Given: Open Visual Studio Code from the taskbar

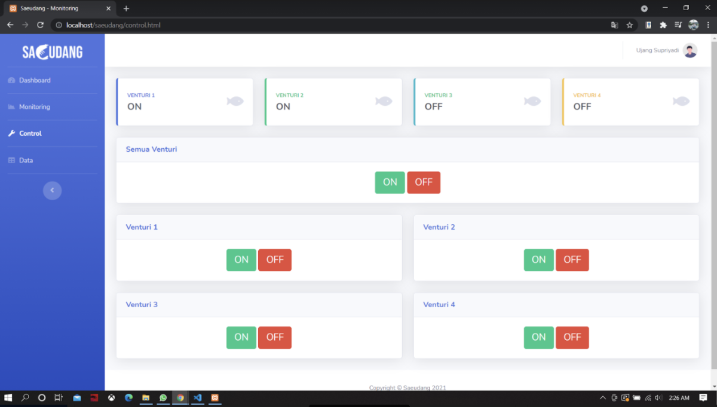Looking at the screenshot, I should click(x=197, y=397).
